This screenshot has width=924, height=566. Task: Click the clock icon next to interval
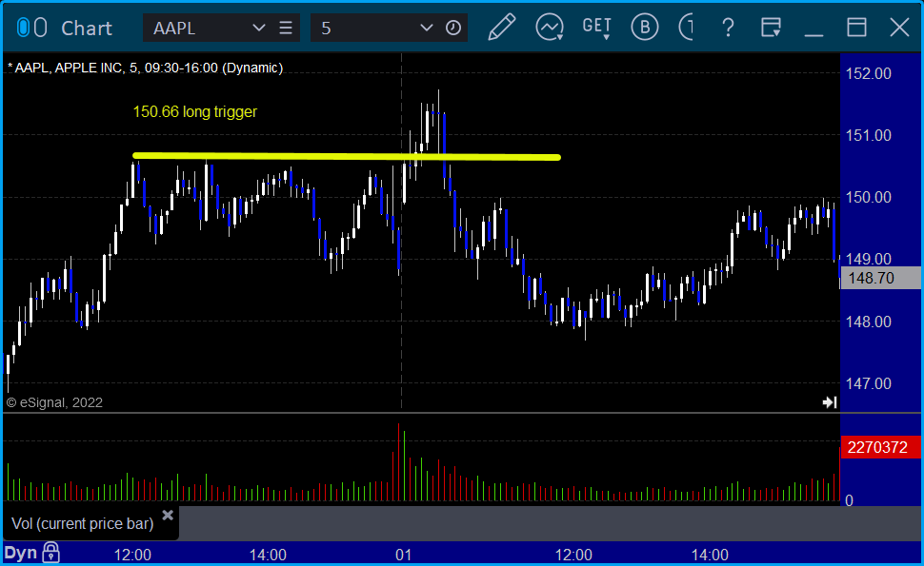pos(453,28)
